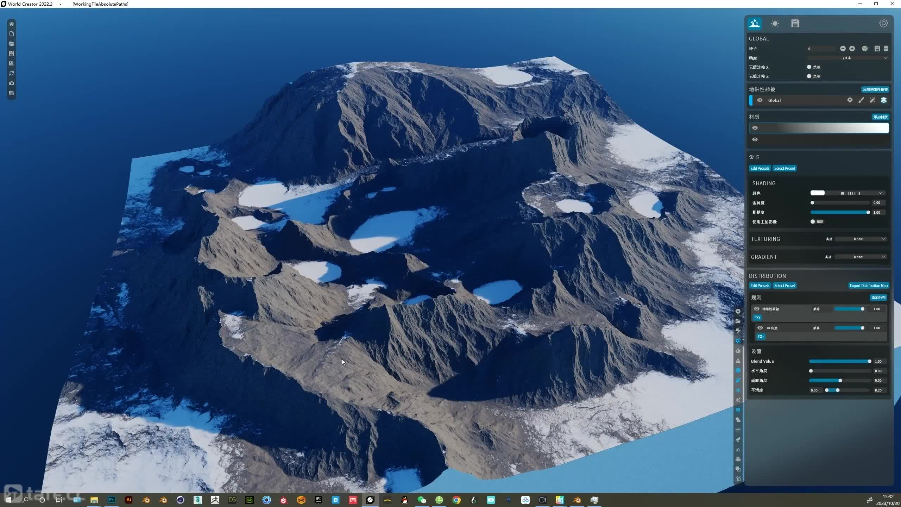Toggle eye on 地带性植被 distribution rule
The height and width of the screenshot is (507, 901).
[x=756, y=309]
